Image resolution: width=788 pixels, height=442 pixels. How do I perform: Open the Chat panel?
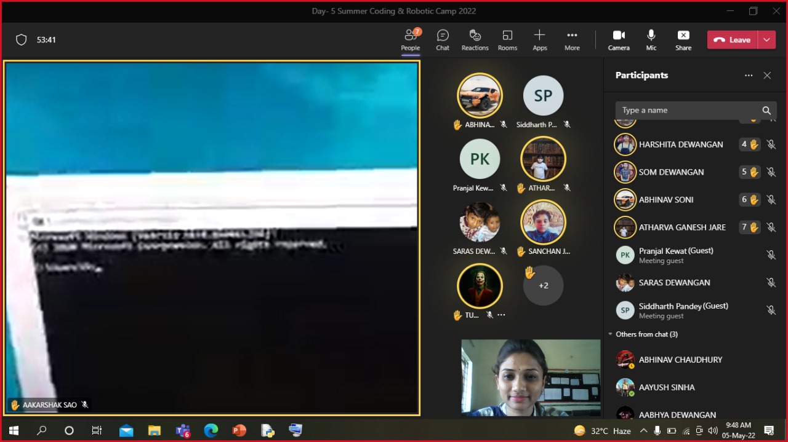click(443, 40)
